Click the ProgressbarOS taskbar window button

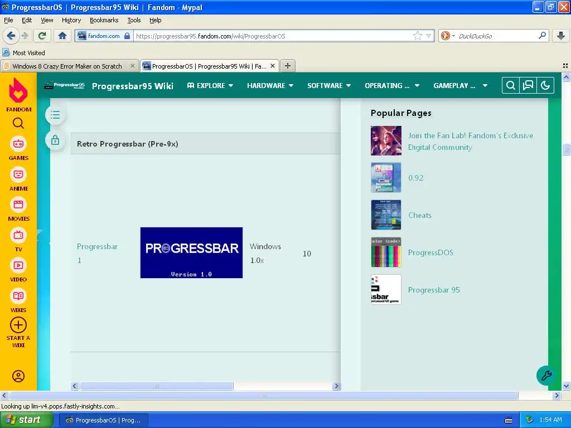[x=103, y=420]
